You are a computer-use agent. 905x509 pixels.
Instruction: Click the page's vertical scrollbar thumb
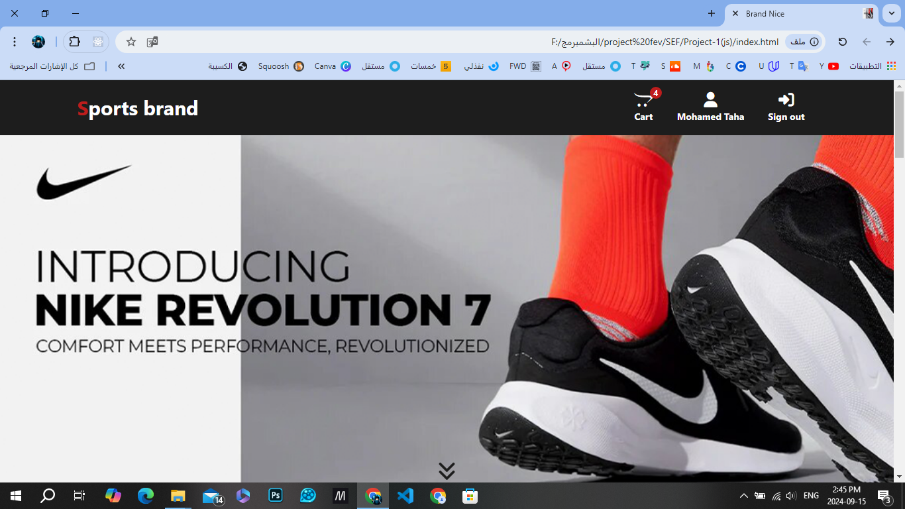(899, 125)
